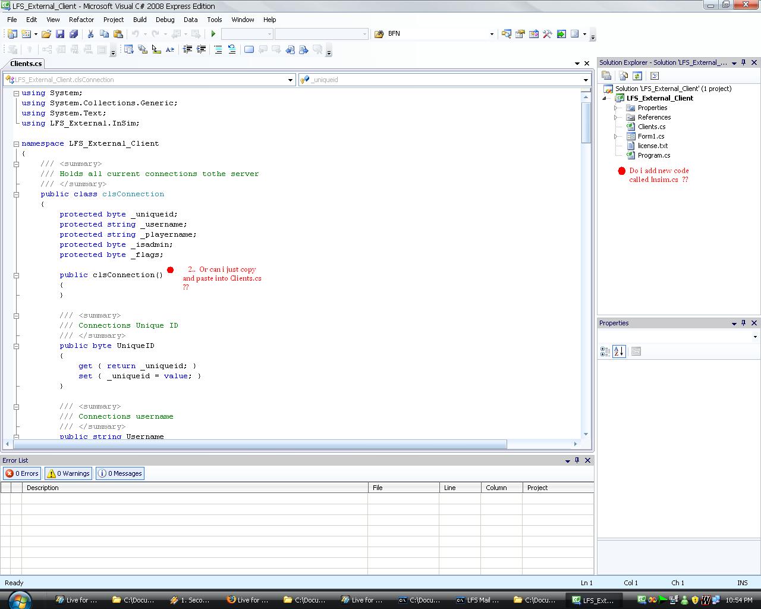761x609 pixels.
Task: Click the Start Debugging green play icon
Action: [x=213, y=34]
